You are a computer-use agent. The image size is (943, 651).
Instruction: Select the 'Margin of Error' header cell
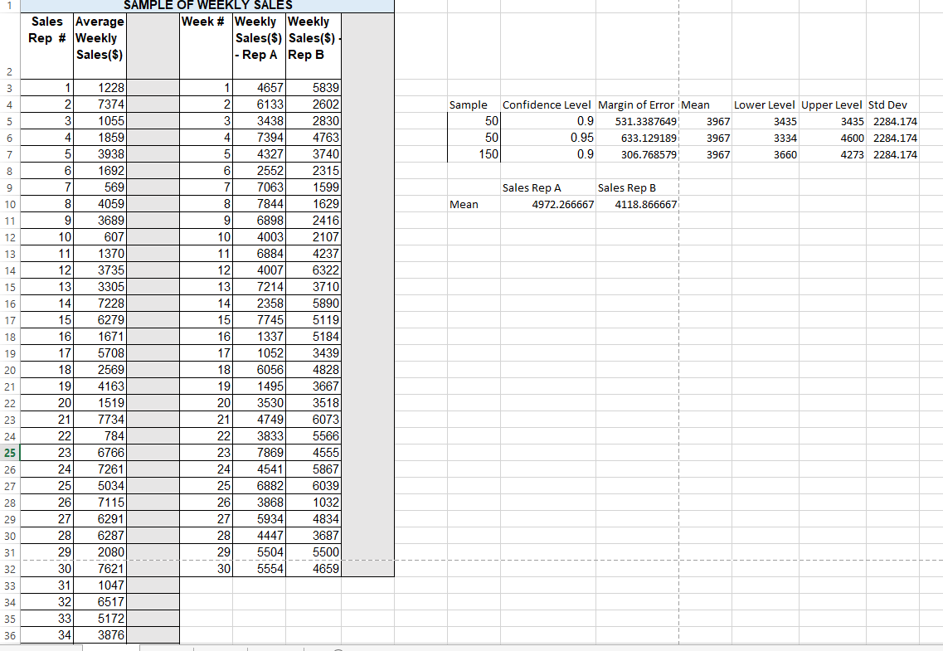pyautogui.click(x=636, y=104)
